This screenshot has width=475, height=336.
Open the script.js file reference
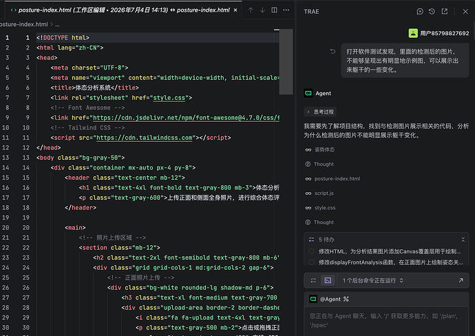324,193
